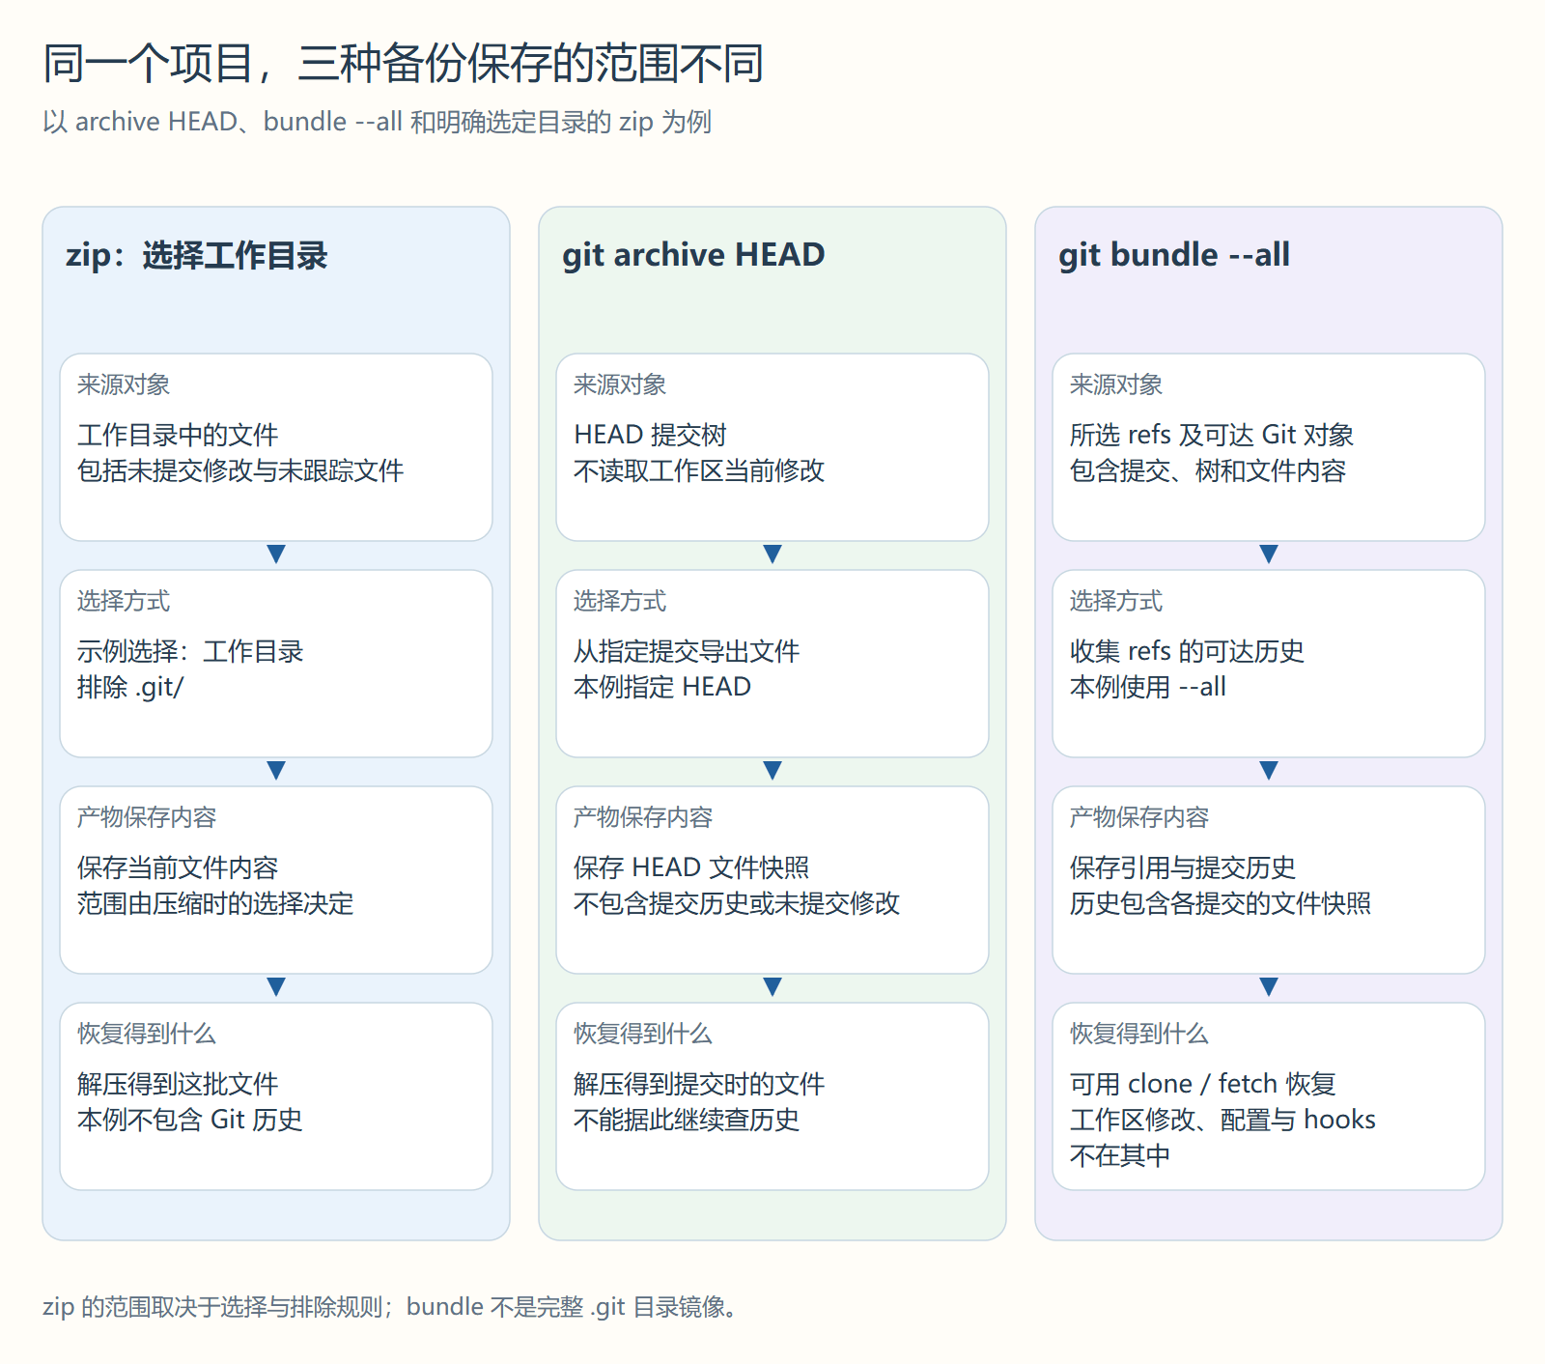Viewport: 1545px width, 1364px height.
Task: Click the line 不包含提交历史或未提交修改
Action: [x=737, y=903]
